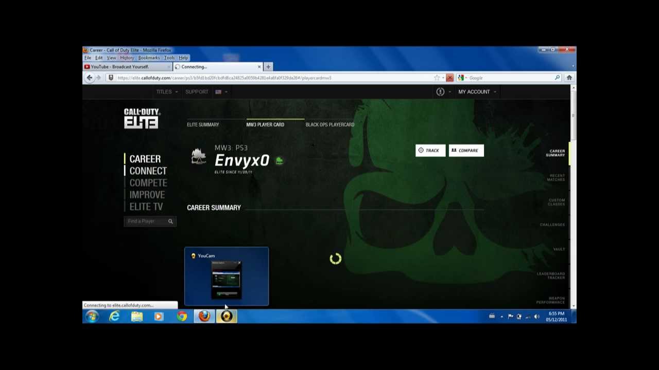Click the TRACK button

click(x=430, y=151)
